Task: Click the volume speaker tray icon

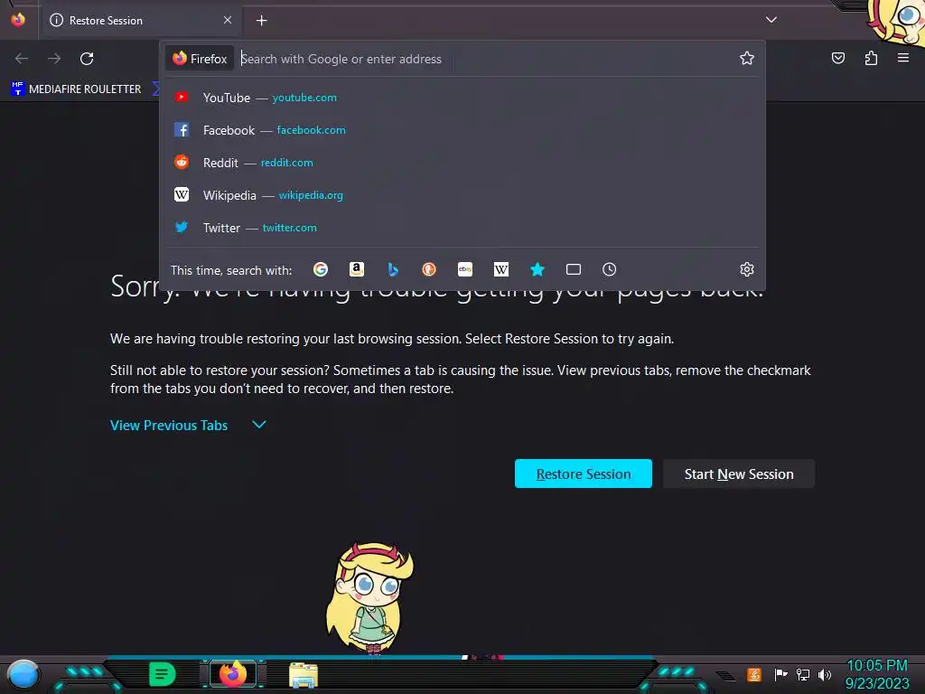Action: pos(824,674)
